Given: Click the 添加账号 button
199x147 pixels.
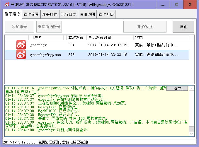Looking at the screenshot, I should [19, 27].
